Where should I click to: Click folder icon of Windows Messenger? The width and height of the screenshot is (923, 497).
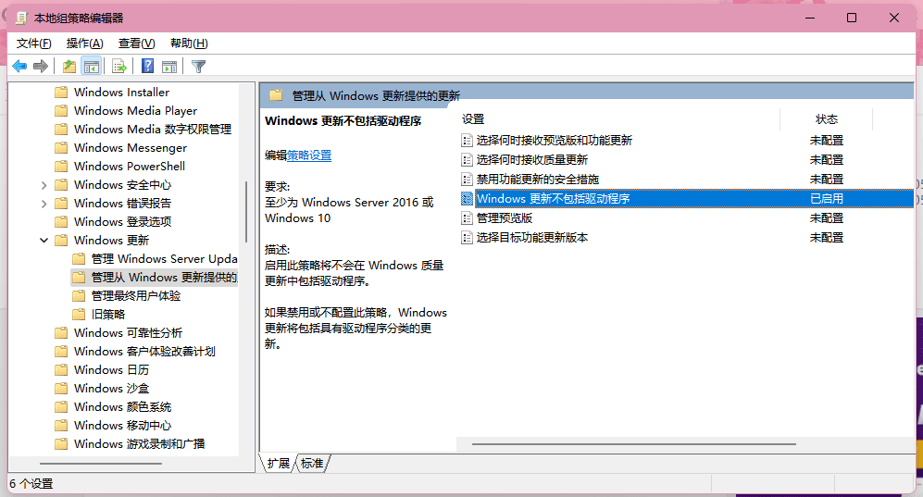point(61,148)
